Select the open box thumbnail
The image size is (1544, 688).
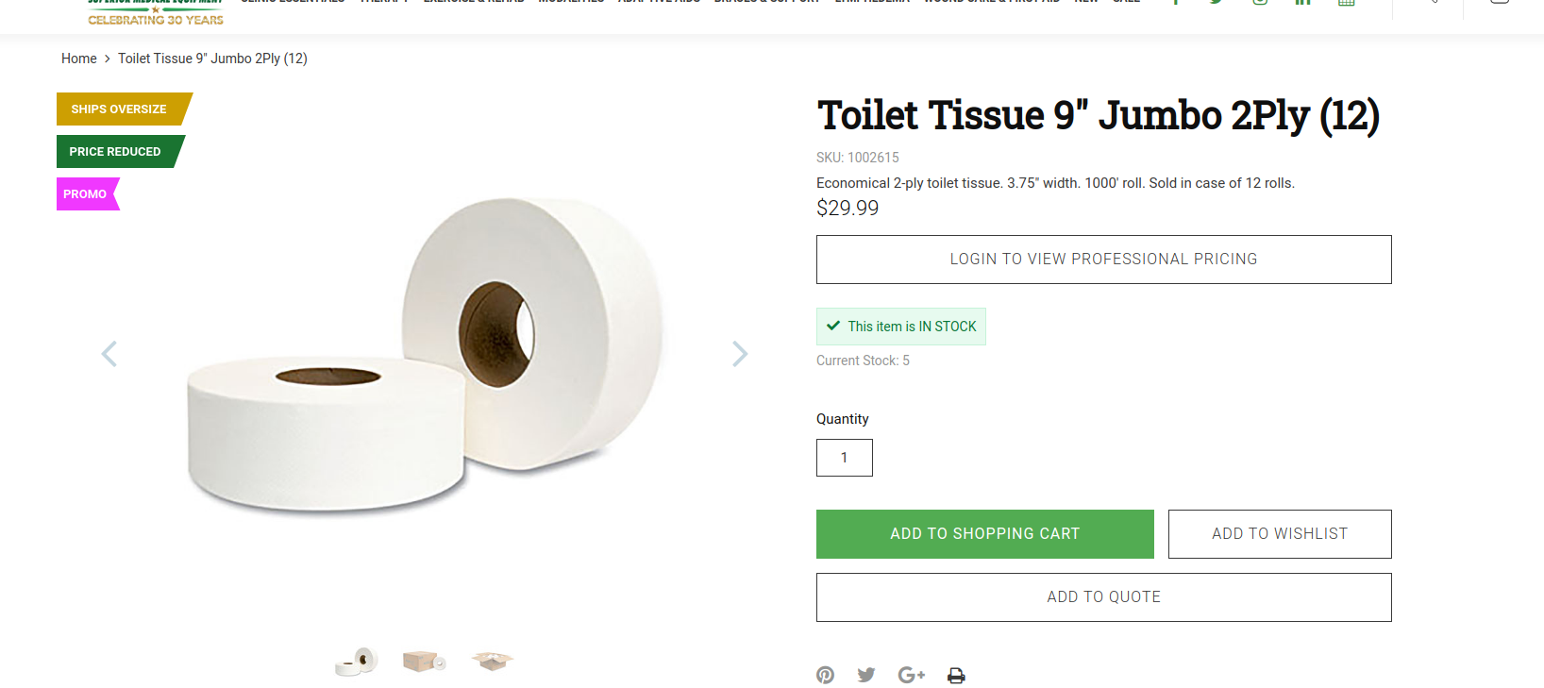pos(492,662)
